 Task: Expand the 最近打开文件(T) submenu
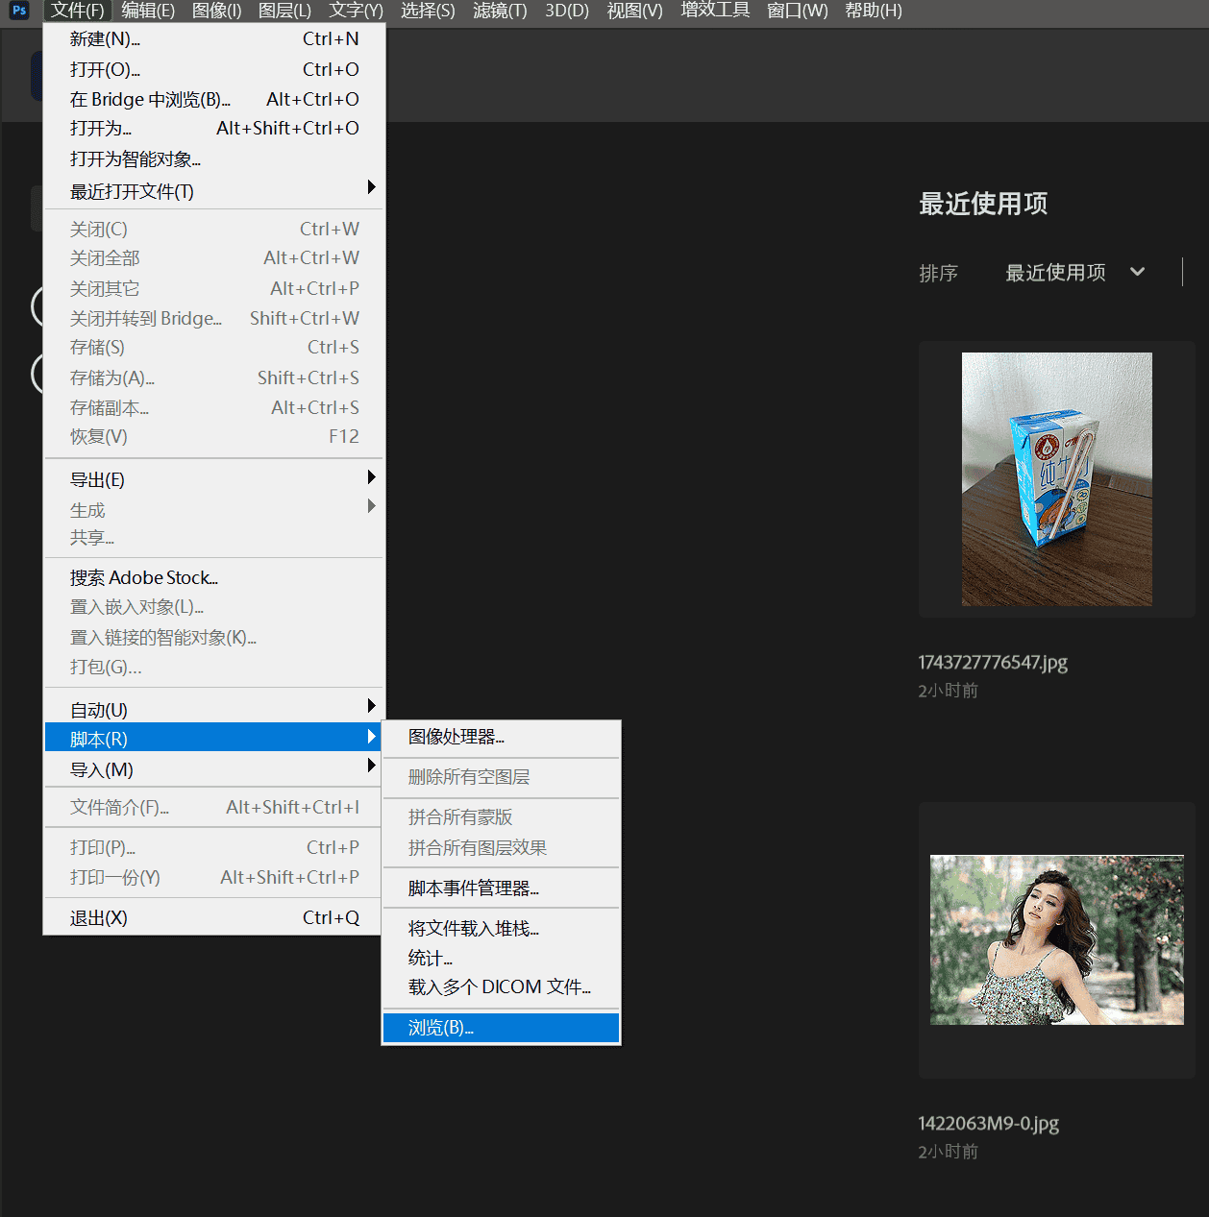pyautogui.click(x=213, y=191)
